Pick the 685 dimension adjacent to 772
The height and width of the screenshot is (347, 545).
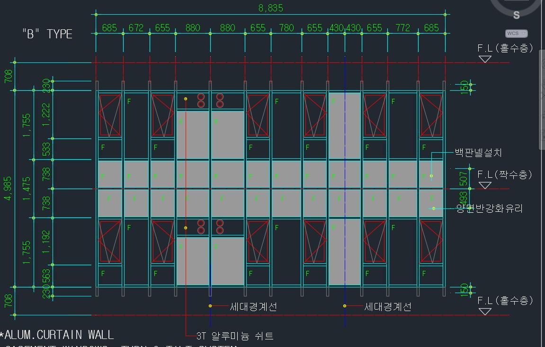pyautogui.click(x=431, y=28)
